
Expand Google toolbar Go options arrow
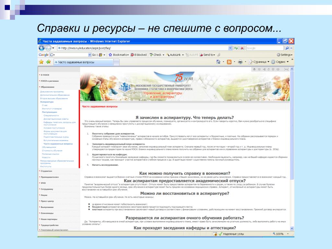[104, 55]
